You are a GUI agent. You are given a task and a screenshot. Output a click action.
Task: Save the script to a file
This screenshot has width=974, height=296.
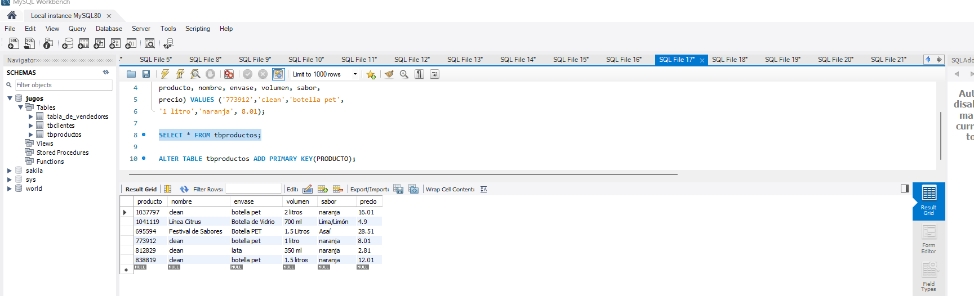point(146,74)
